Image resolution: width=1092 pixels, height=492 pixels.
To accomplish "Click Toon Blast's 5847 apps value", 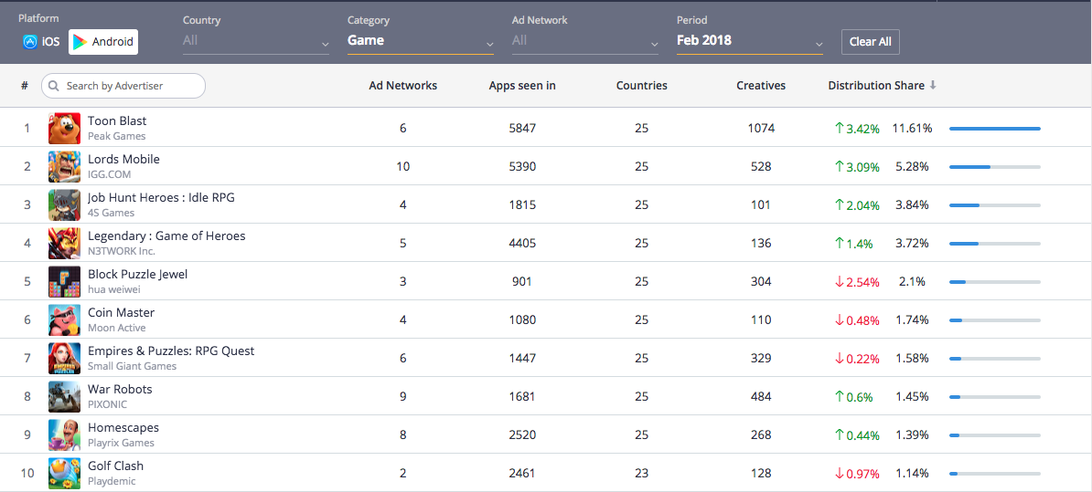I will [522, 129].
